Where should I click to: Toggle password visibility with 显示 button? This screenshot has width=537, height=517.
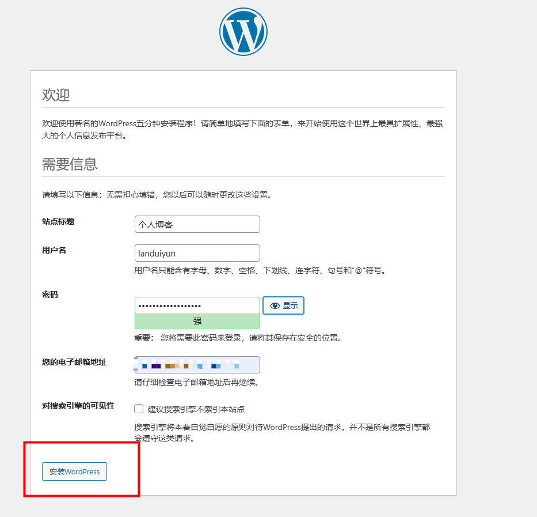click(x=283, y=305)
